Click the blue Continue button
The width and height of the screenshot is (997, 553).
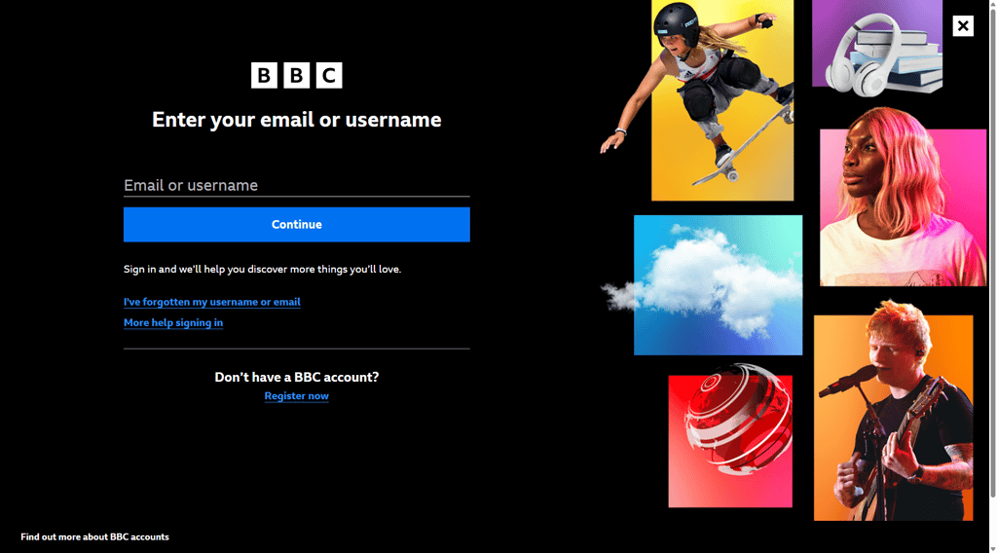point(296,224)
